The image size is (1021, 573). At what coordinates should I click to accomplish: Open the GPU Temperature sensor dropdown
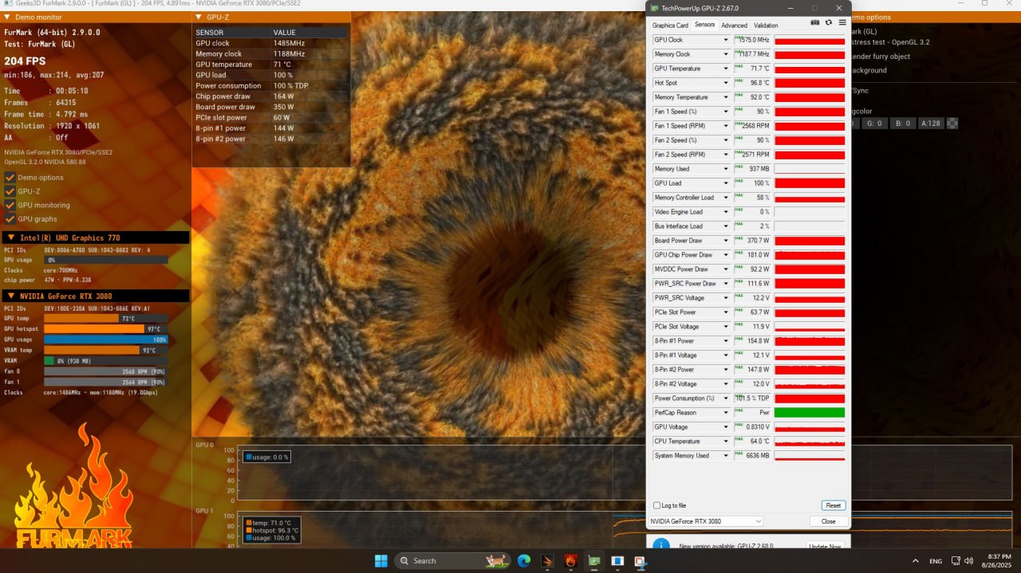tap(726, 69)
